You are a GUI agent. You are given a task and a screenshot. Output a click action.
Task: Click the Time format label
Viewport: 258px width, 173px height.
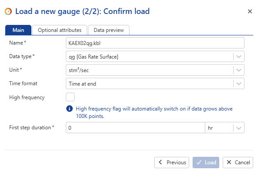(23, 83)
